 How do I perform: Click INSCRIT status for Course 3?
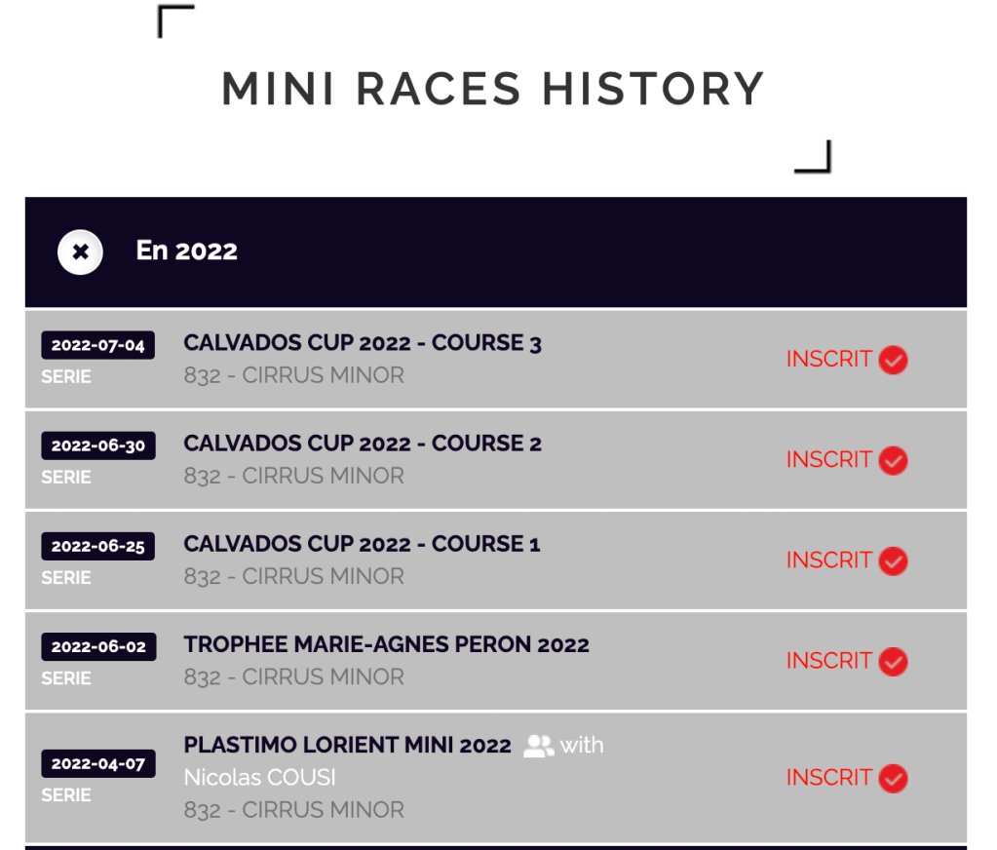click(828, 359)
